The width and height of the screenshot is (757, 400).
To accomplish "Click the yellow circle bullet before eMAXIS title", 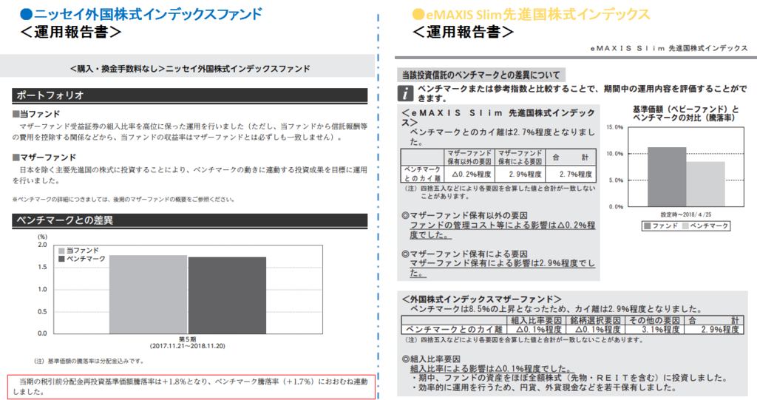I will tap(418, 15).
